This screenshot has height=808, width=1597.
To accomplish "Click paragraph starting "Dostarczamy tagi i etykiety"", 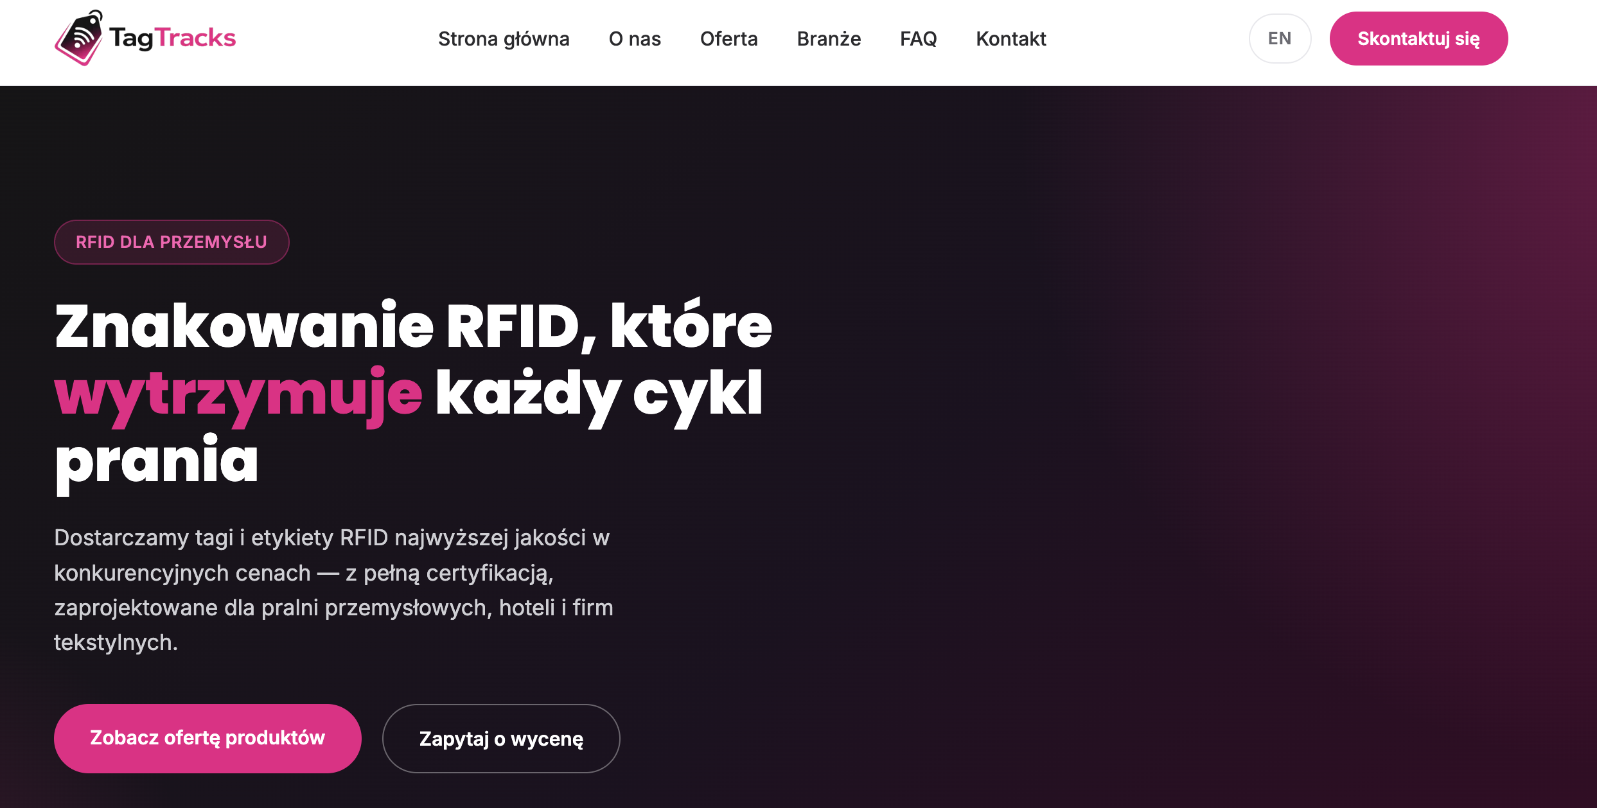I will (333, 590).
